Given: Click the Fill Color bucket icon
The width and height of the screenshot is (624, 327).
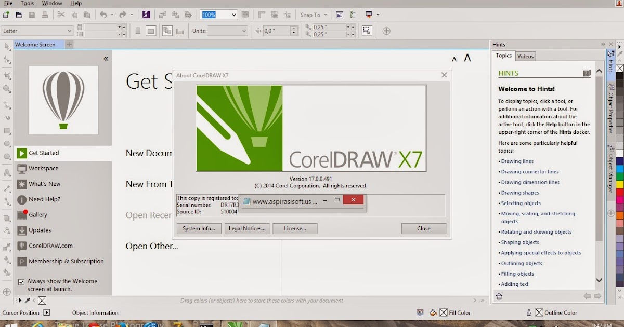Looking at the screenshot, I should click(x=433, y=312).
